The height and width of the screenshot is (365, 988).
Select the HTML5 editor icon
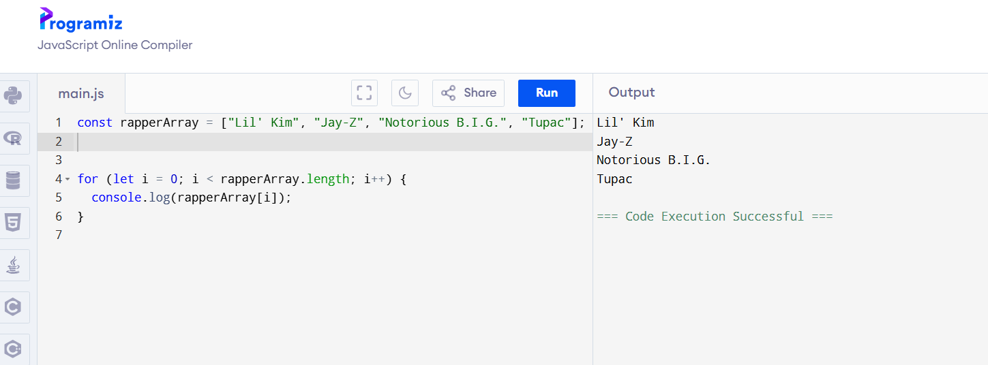[13, 223]
